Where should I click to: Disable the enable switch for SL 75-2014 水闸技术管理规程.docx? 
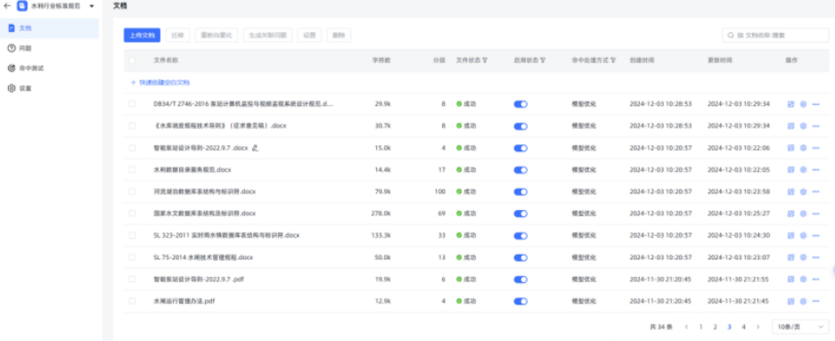point(520,257)
